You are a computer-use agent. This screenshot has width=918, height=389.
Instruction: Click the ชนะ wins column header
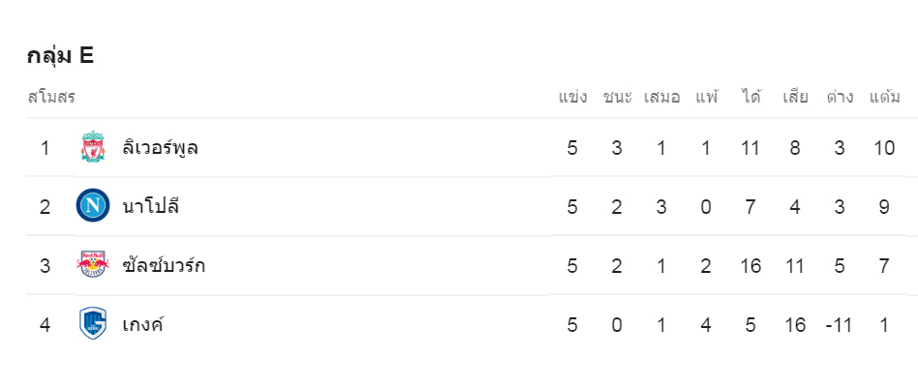617,97
